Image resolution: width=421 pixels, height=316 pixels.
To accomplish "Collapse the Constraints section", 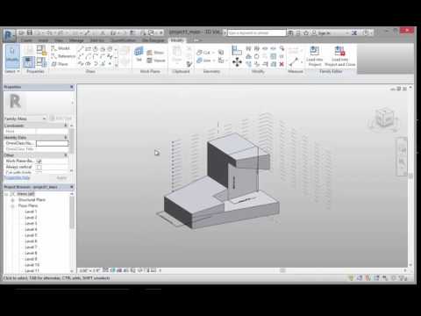I will (65, 126).
